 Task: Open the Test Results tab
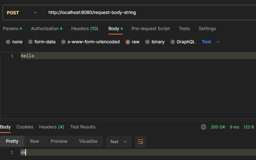click(x=83, y=127)
